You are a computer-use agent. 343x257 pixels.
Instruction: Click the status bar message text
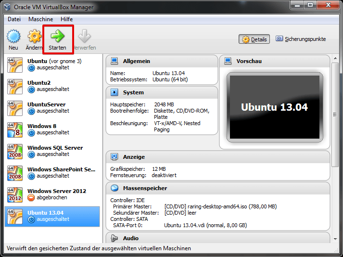[99, 248]
